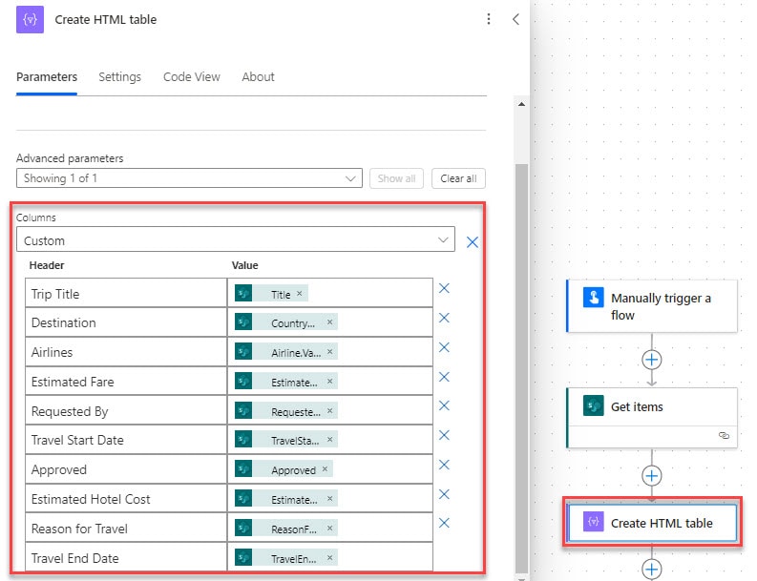The image size is (757, 581).
Task: Remove the Title dynamic content token
Action: [300, 294]
